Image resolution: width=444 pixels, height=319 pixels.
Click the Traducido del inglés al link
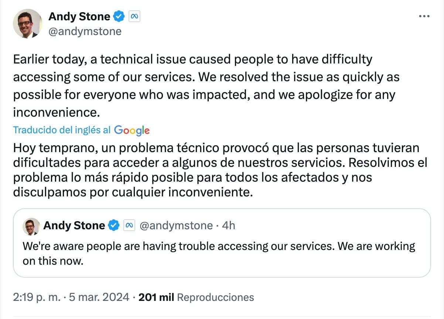pyautogui.click(x=61, y=130)
